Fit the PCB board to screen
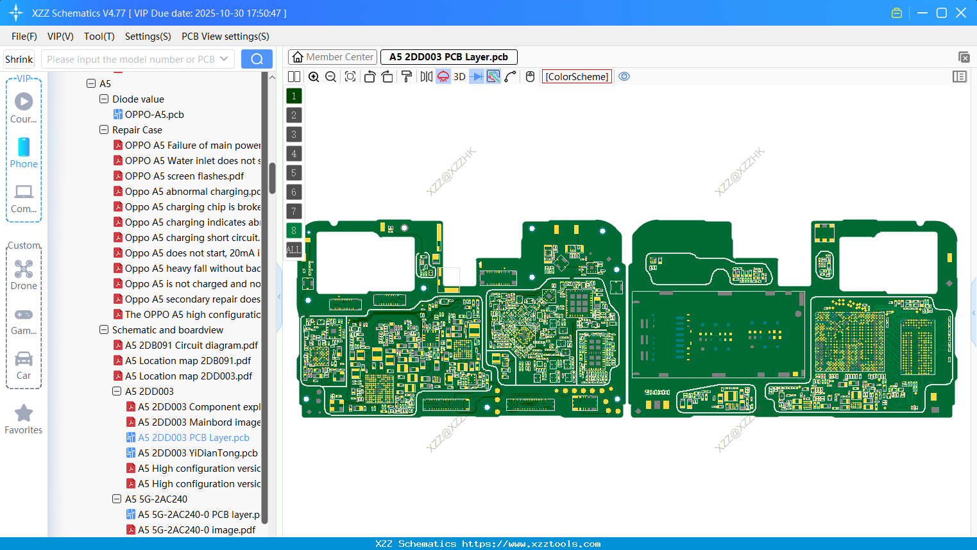Viewport: 977px width, 550px height. [350, 77]
